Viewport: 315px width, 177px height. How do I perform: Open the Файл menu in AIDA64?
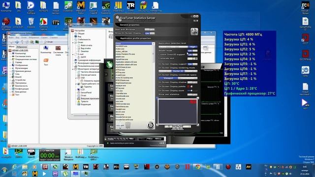11,37
